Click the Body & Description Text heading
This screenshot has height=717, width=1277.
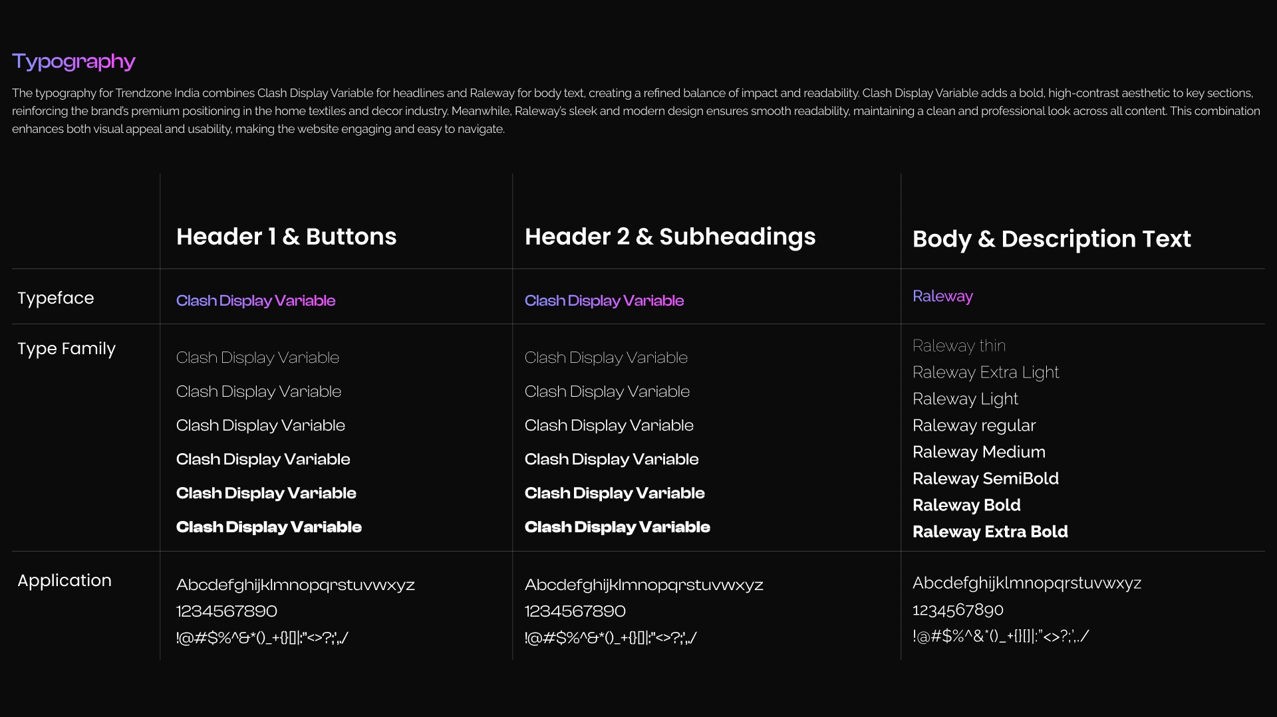click(1051, 239)
